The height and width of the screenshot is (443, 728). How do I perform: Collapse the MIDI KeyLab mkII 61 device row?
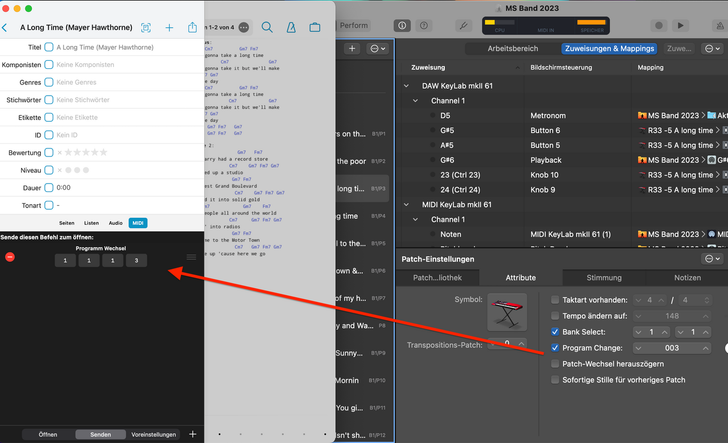coord(406,205)
